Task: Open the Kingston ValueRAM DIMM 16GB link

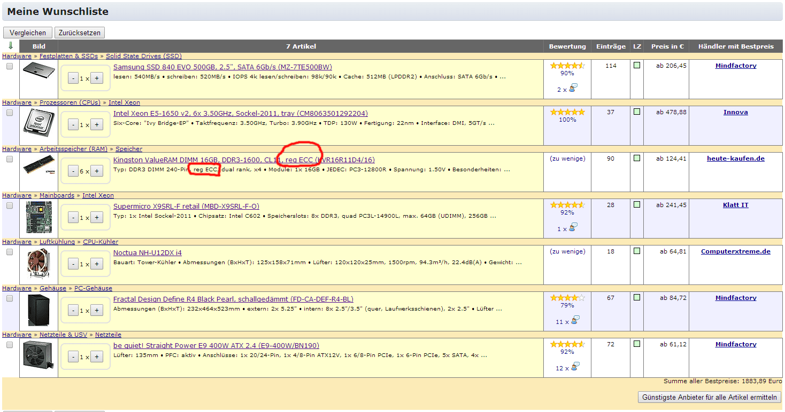Action: 244,160
